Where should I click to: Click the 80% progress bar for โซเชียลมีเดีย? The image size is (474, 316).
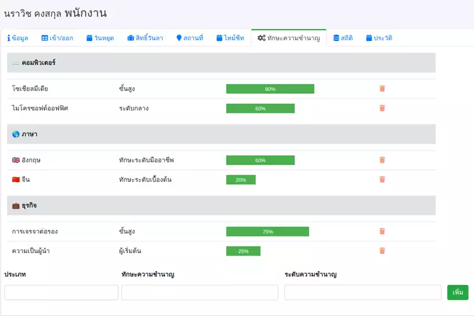coord(270,89)
